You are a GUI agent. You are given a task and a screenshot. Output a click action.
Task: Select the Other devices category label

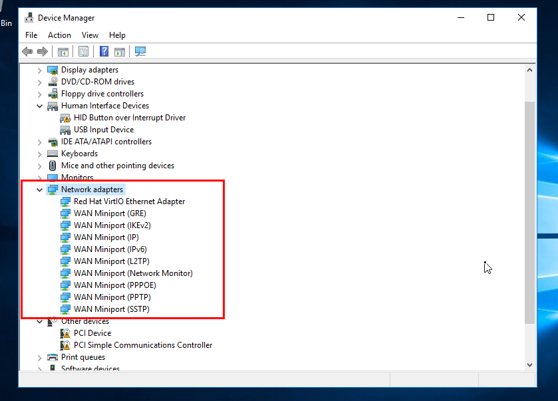click(85, 321)
